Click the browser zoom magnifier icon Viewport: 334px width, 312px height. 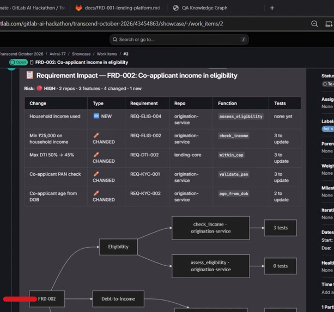[314, 23]
